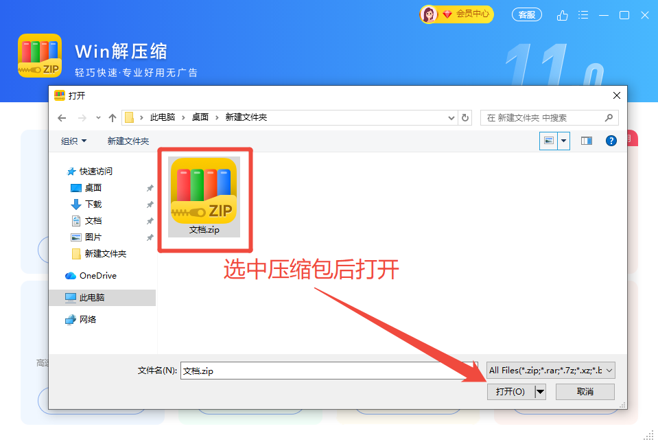Go up one folder level arrow
Screen dimensions: 658x444
click(x=112, y=118)
